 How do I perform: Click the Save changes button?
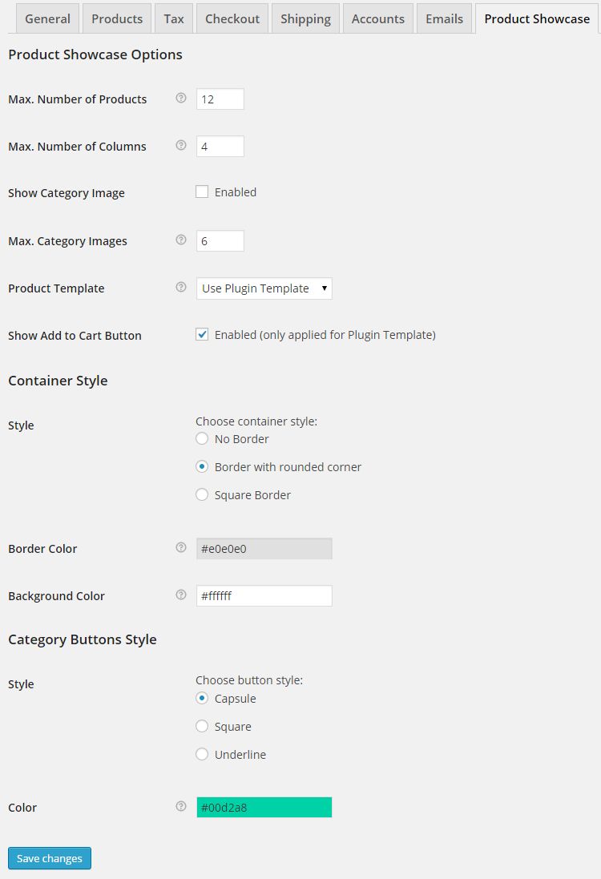[x=50, y=858]
